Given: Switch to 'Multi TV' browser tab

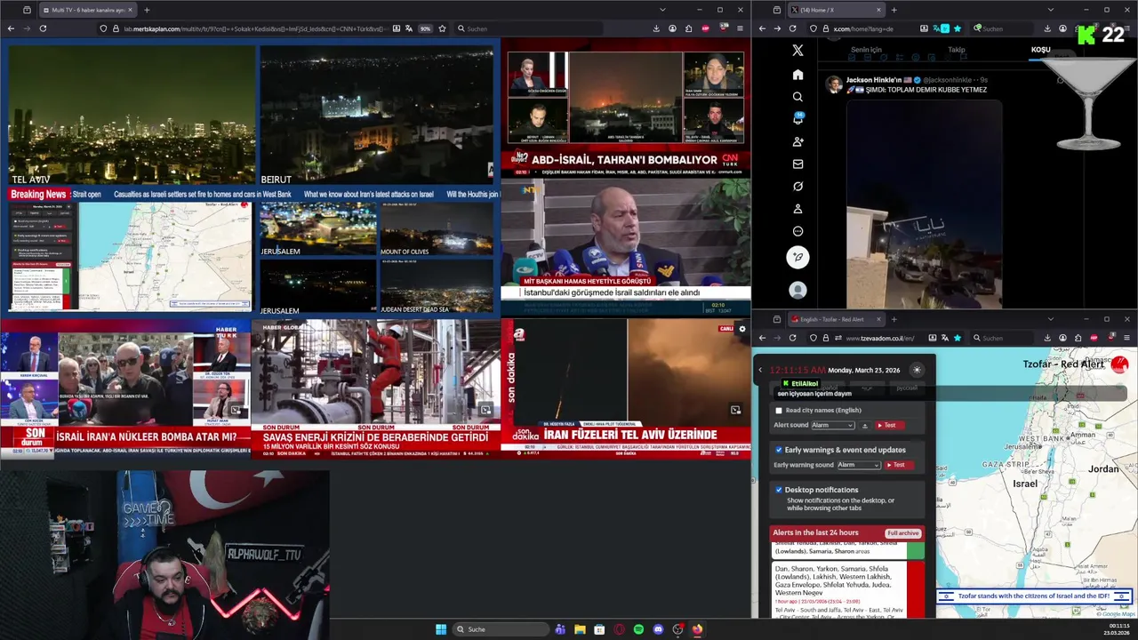Looking at the screenshot, I should point(86,10).
